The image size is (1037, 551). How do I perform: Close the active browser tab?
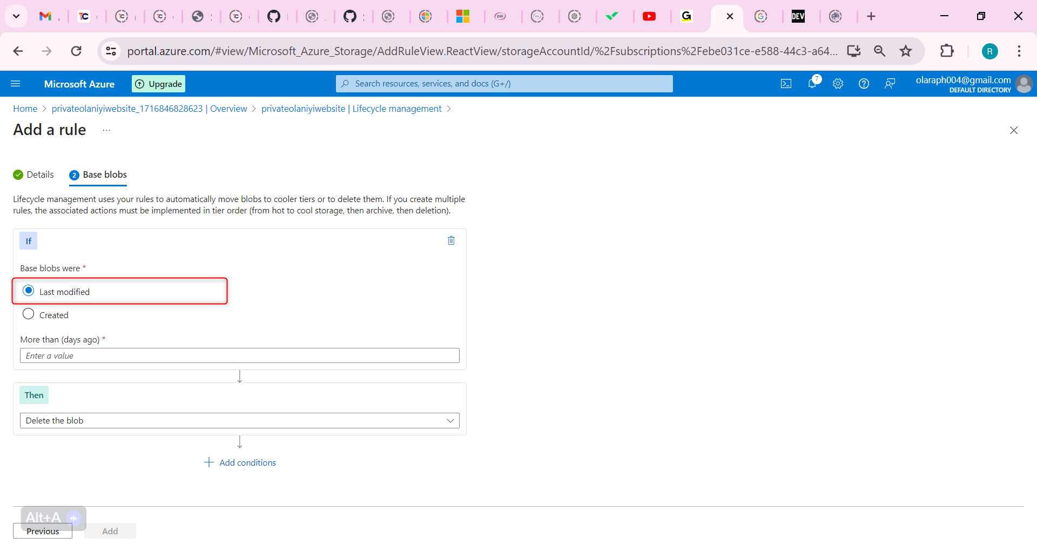[730, 16]
